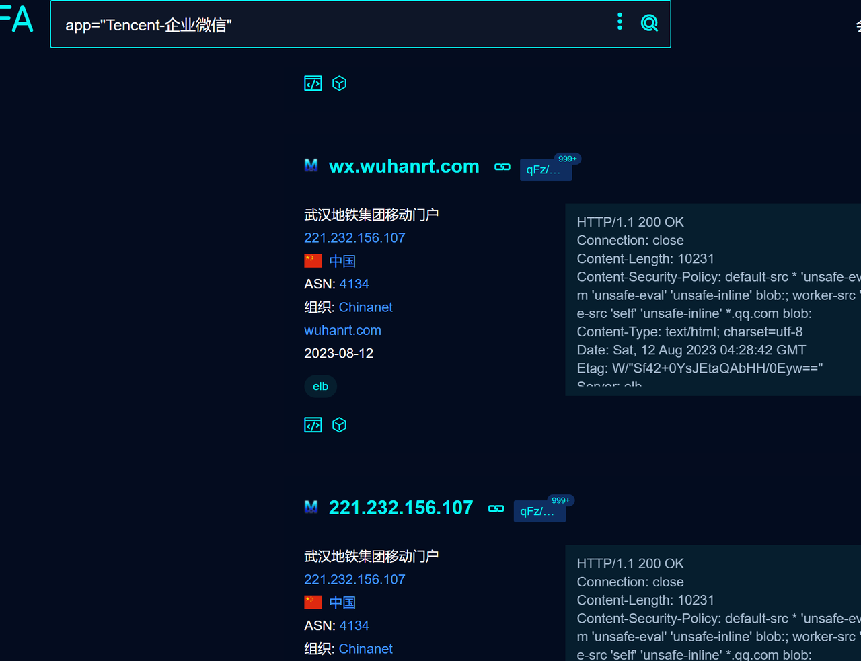
Task: Filter by 中国 in the 221.232.156.107 result
Action: click(x=342, y=602)
